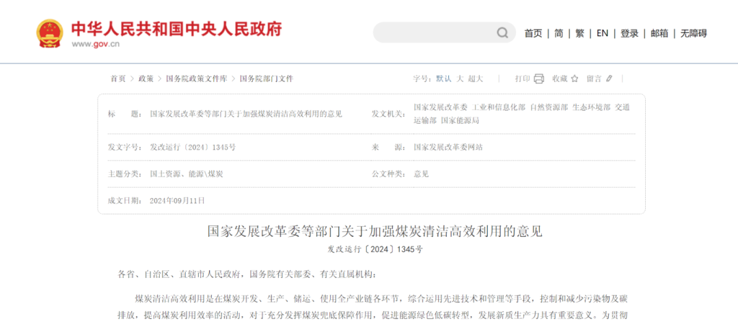Switch to simplified Chinese 简
The height and width of the screenshot is (327, 738).
tap(559, 33)
